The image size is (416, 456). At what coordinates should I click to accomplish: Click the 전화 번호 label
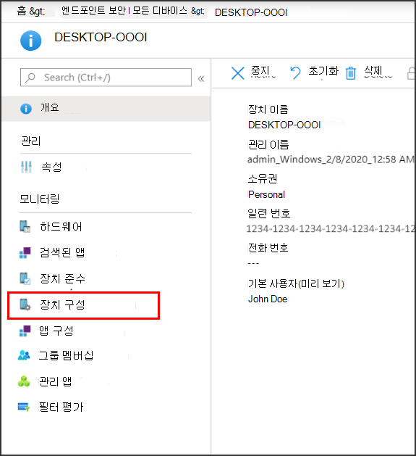[x=268, y=248]
